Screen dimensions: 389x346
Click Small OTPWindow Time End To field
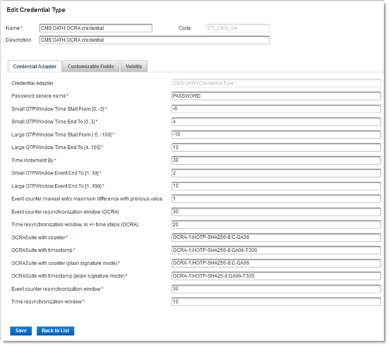pyautogui.click(x=276, y=122)
